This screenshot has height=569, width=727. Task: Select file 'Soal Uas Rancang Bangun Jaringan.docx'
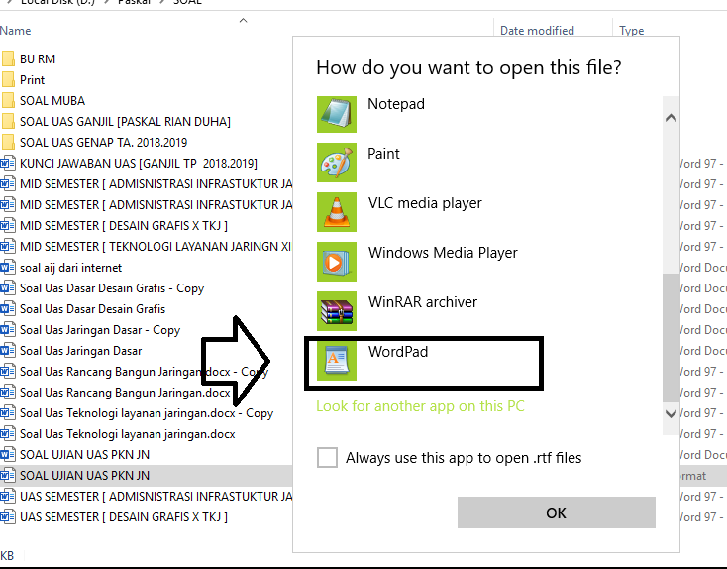(x=125, y=393)
